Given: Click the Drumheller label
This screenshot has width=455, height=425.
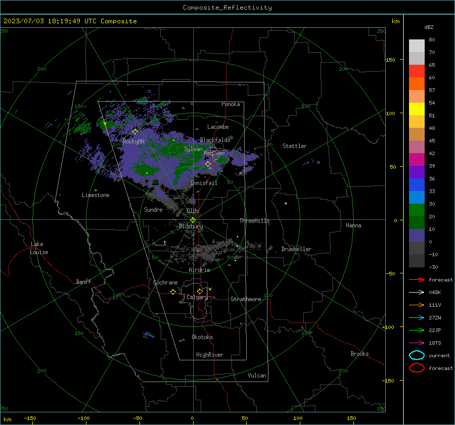Looking at the screenshot, I should click(x=296, y=249).
